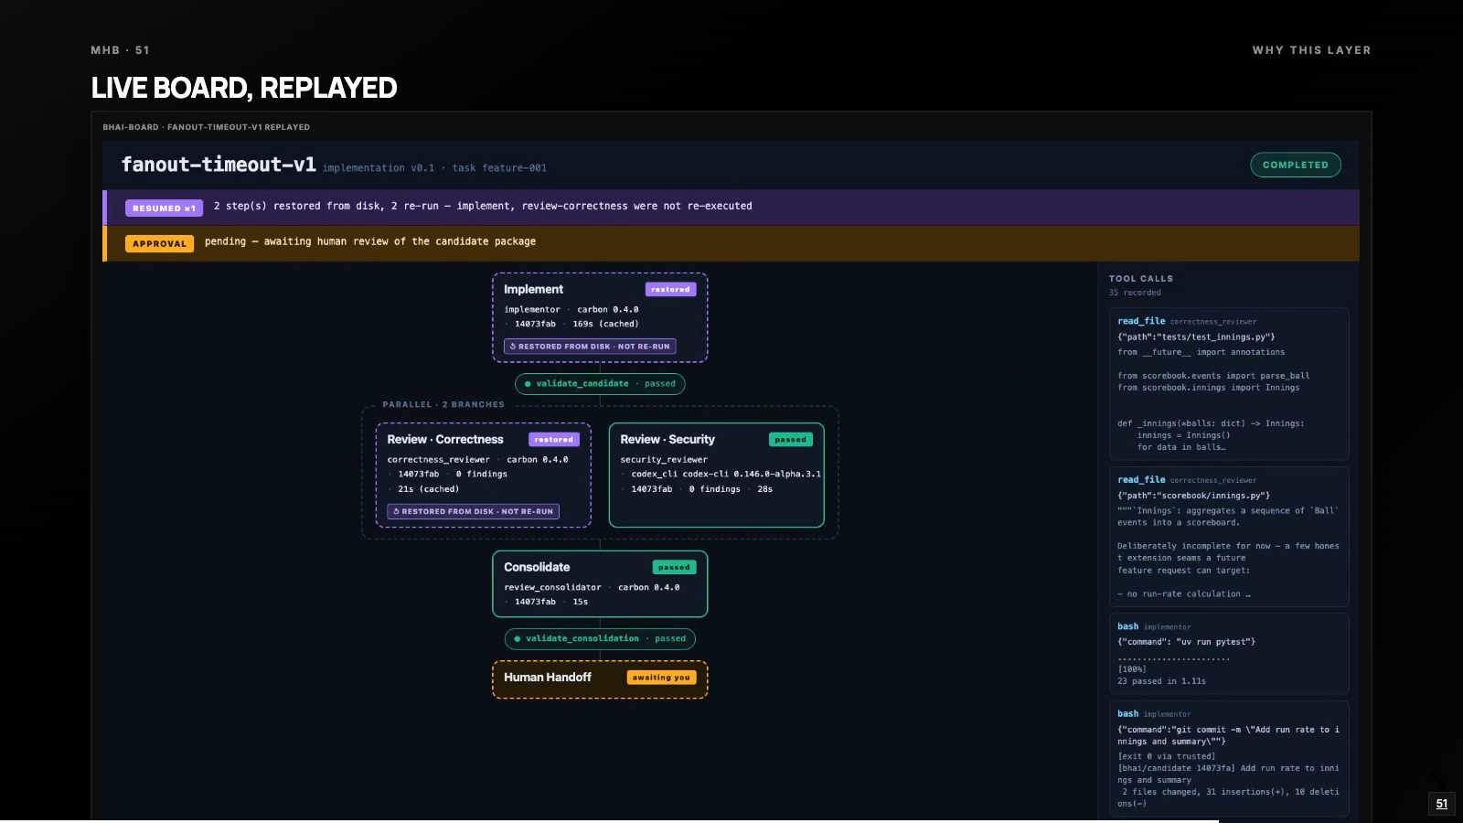Image resolution: width=1463 pixels, height=823 pixels.
Task: Click the restore icon in Implement's restored-from-disk chip
Action: point(513,347)
